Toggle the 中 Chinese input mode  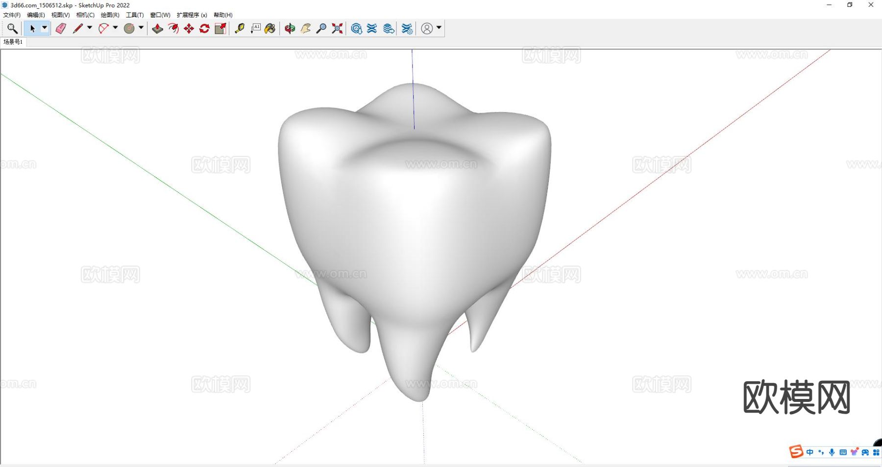(x=809, y=452)
